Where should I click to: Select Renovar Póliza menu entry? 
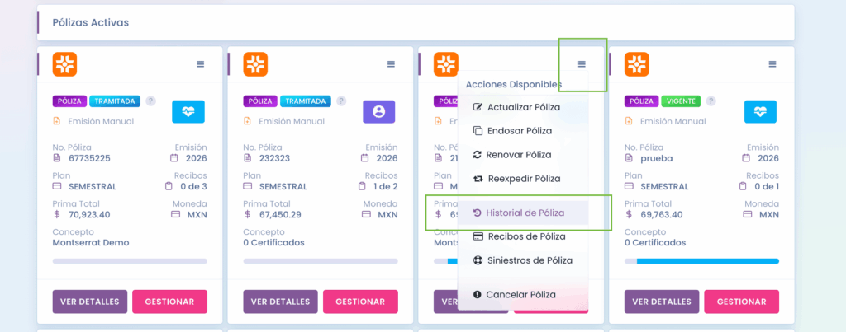pyautogui.click(x=523, y=154)
